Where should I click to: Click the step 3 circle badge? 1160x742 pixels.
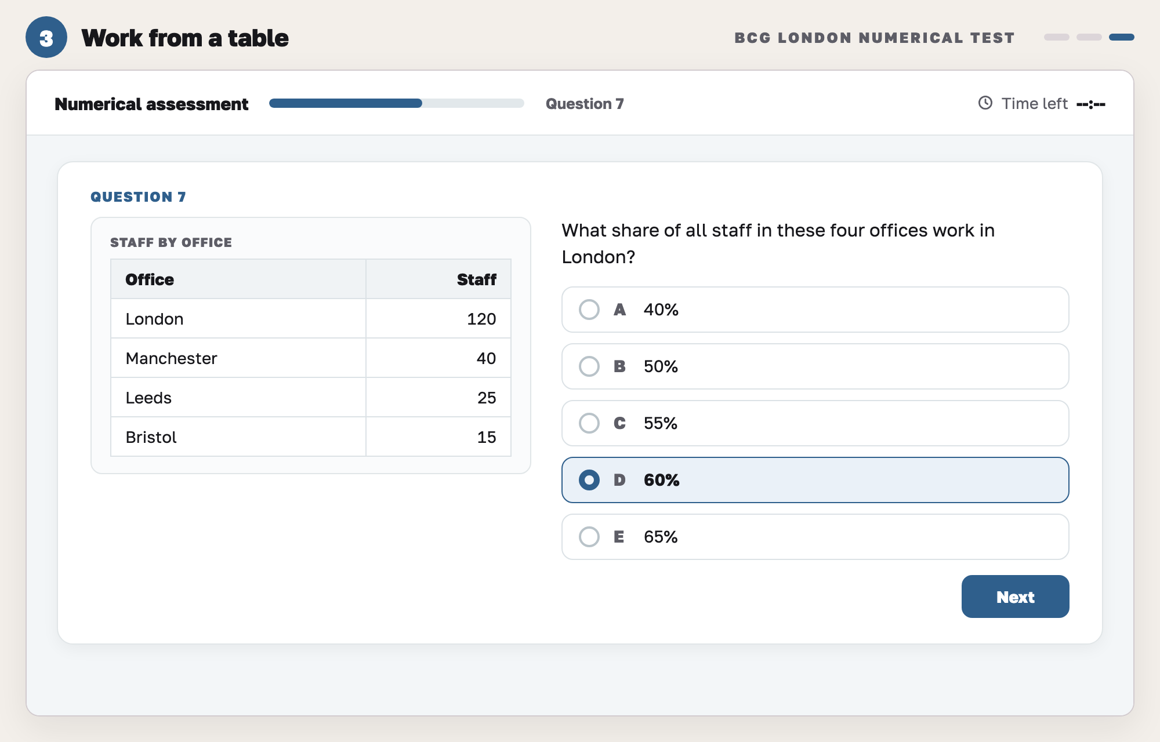(46, 38)
